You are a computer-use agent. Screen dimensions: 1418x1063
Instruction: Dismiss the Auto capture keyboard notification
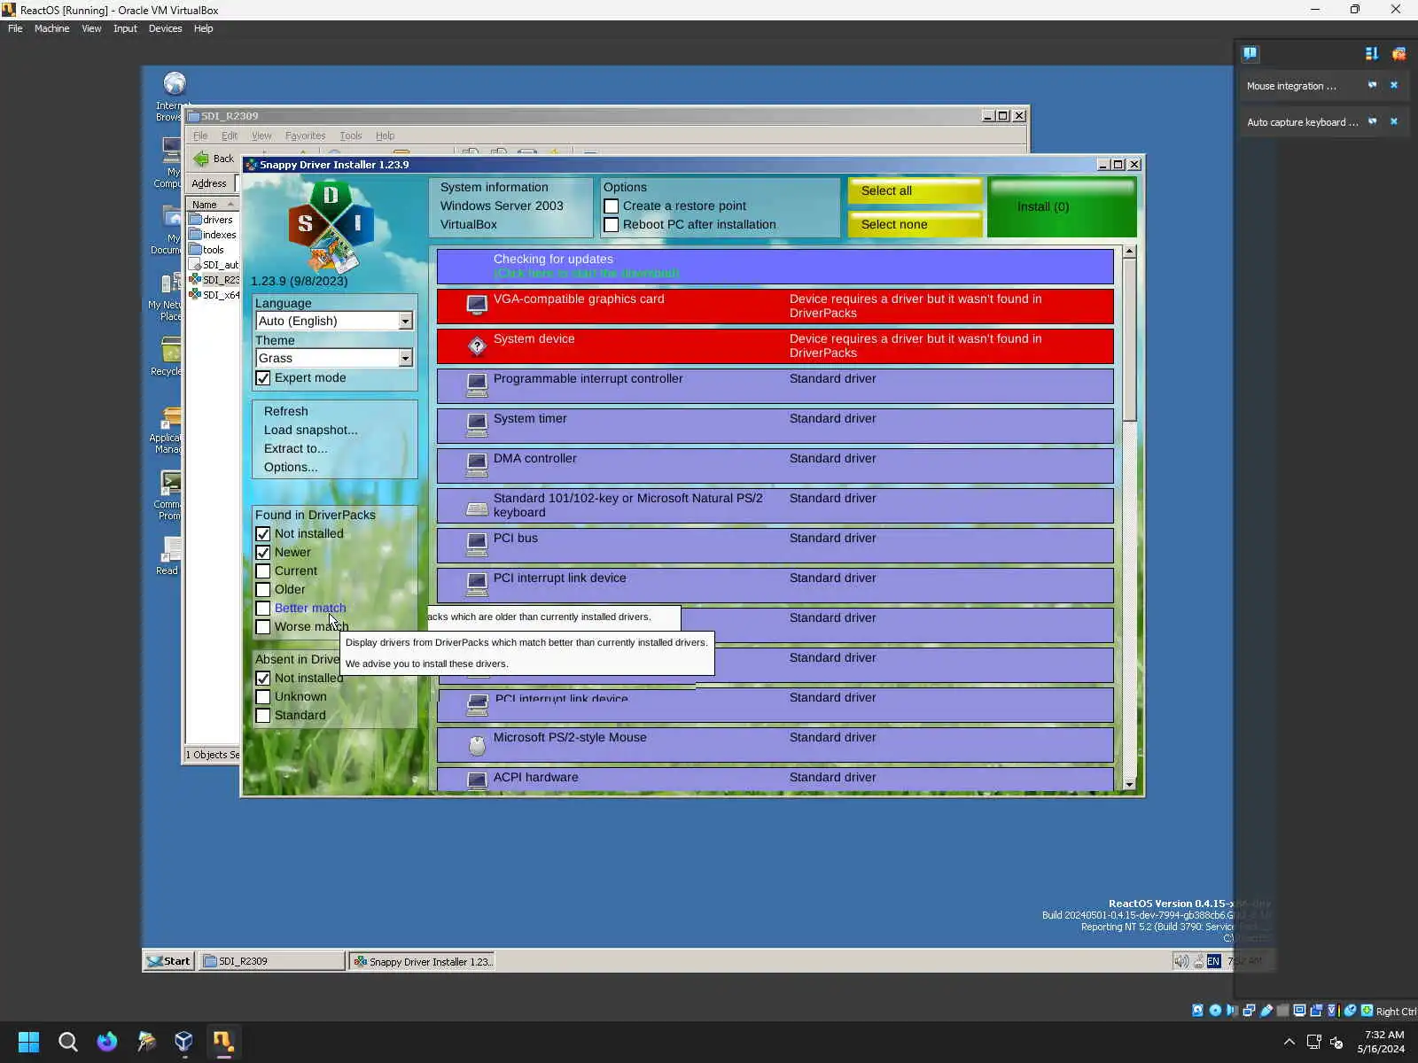(x=1394, y=121)
